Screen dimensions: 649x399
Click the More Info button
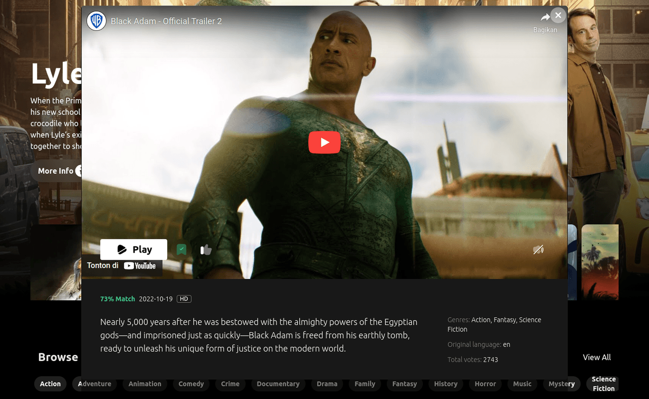coord(56,171)
